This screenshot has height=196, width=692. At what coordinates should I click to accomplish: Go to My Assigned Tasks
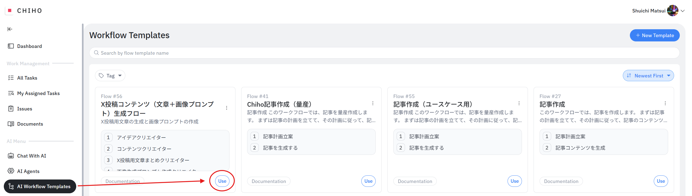[38, 93]
